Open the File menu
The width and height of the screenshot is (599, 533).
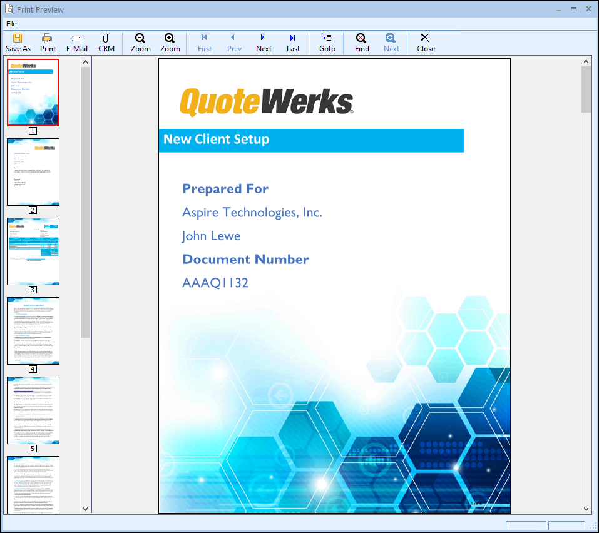click(x=11, y=24)
